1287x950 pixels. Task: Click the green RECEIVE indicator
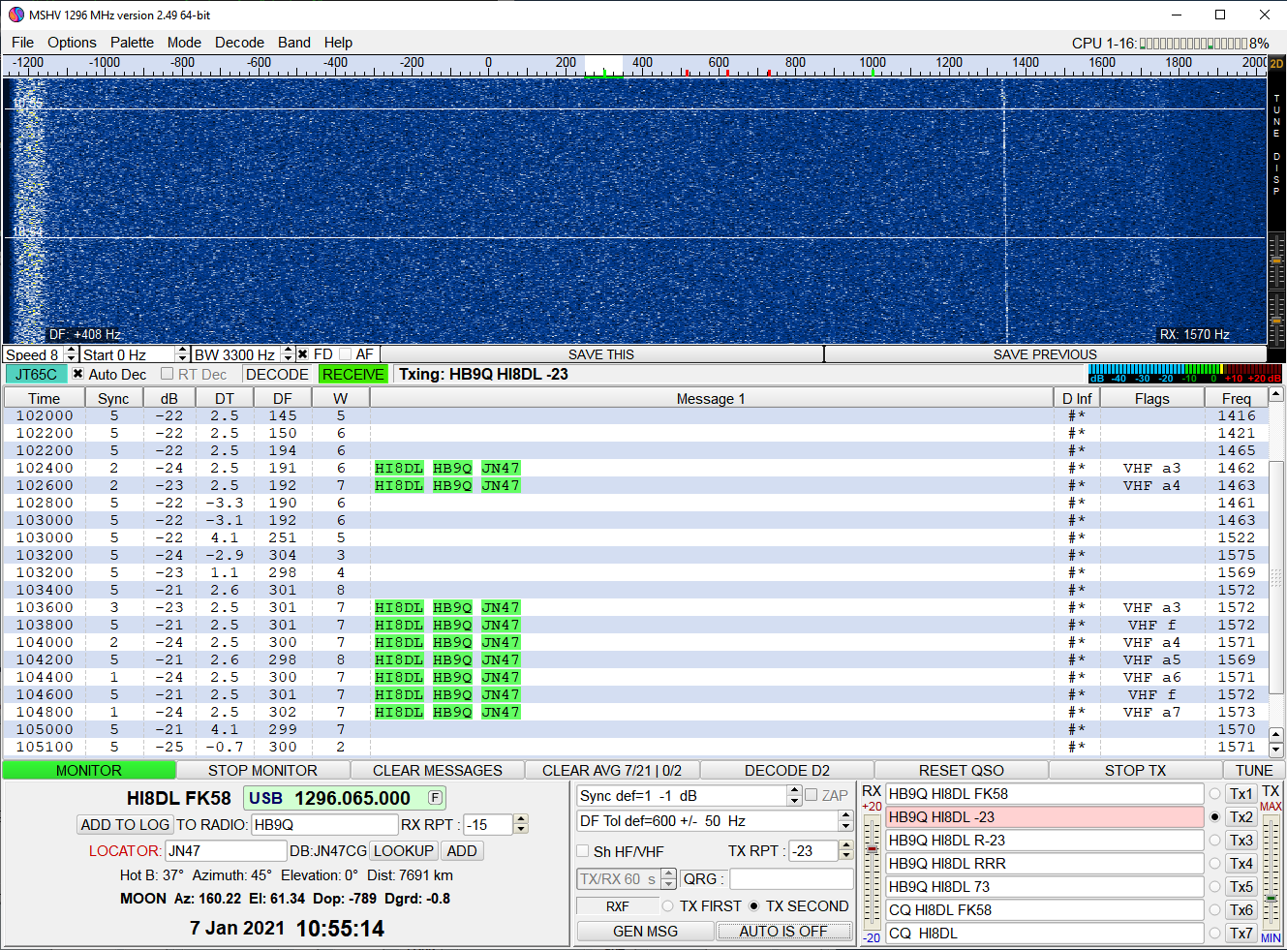(x=352, y=375)
